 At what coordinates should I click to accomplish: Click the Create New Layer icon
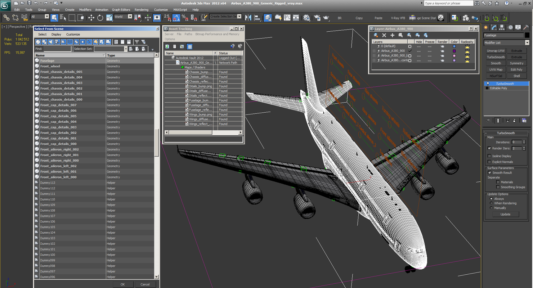(x=376, y=35)
